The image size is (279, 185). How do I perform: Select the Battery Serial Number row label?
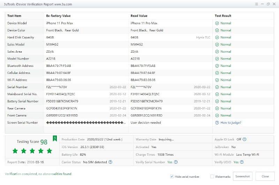23,101
